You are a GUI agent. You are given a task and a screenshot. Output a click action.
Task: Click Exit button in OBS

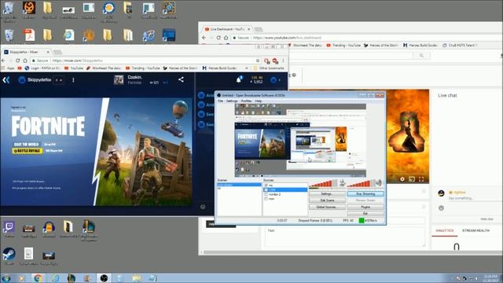pos(365,213)
